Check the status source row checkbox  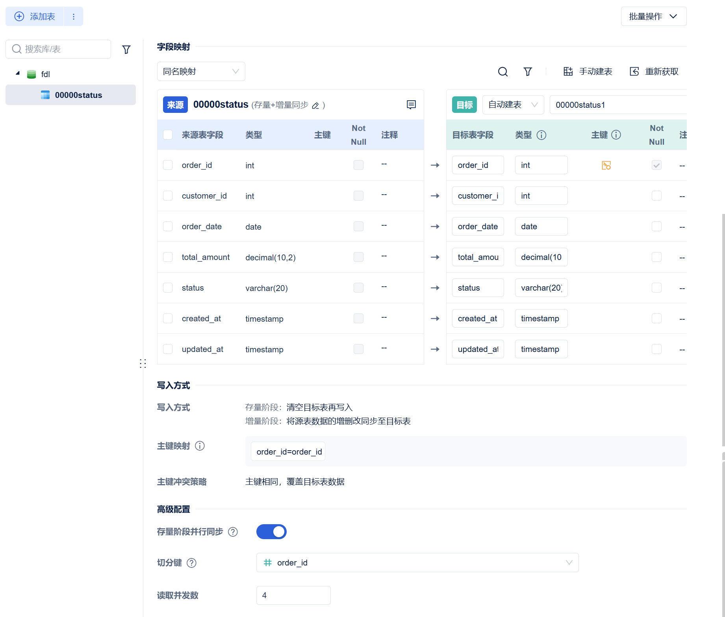[x=168, y=287]
